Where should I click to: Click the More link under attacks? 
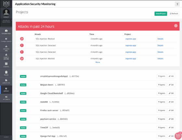point(97,62)
